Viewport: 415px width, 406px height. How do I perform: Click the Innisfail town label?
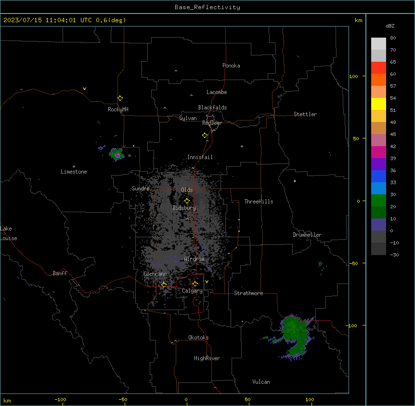[x=200, y=157]
